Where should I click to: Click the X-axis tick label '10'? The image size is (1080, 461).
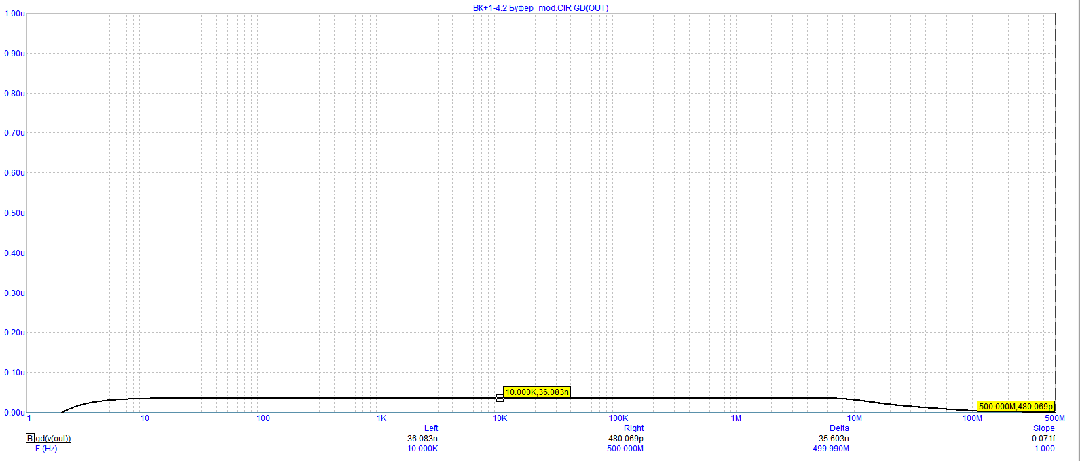pyautogui.click(x=145, y=418)
